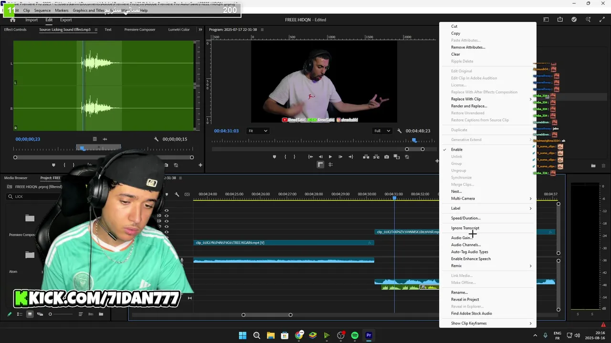The height and width of the screenshot is (343, 611).
Task: Step forward one frame in Program monitor
Action: [340, 157]
